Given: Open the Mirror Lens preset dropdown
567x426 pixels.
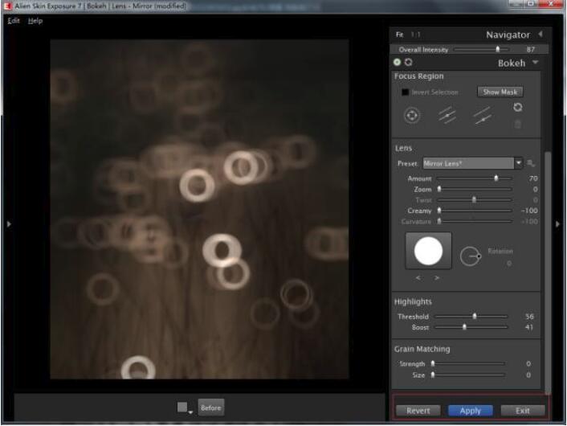Looking at the screenshot, I should 518,163.
